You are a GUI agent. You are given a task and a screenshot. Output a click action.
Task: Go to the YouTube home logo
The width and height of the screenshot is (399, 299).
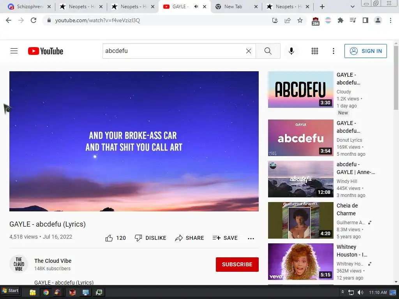click(46, 51)
